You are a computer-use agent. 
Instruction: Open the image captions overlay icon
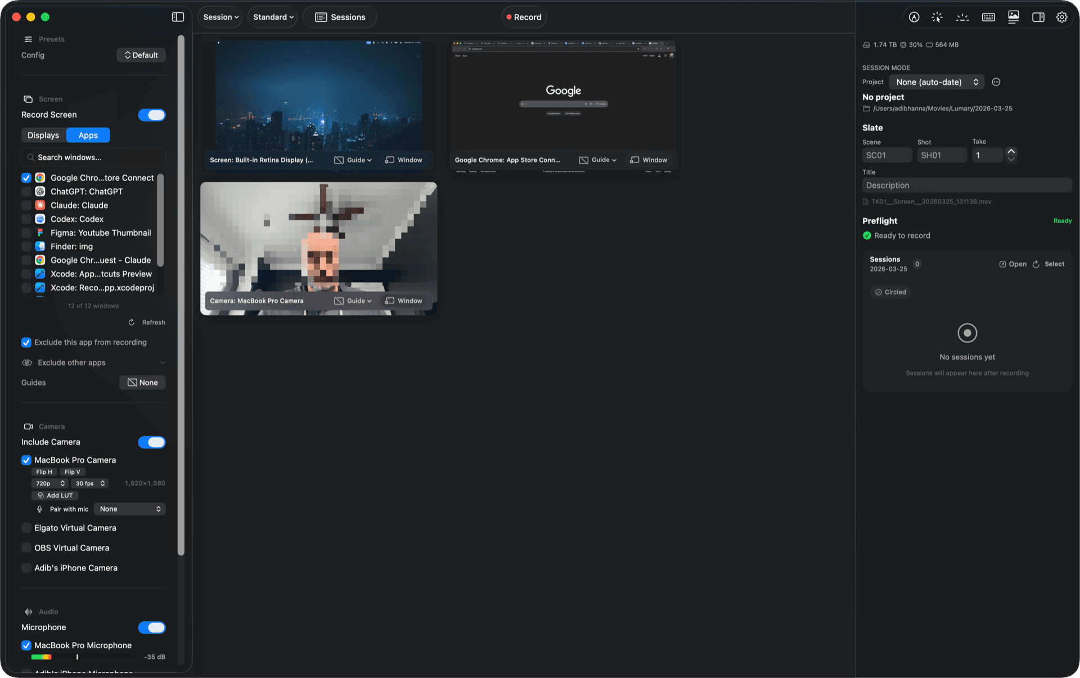[1013, 17]
